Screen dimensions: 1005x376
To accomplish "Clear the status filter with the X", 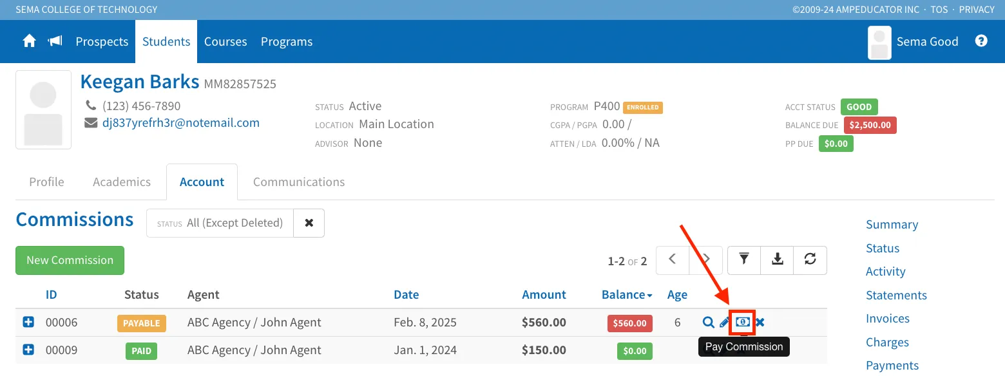I will 309,223.
